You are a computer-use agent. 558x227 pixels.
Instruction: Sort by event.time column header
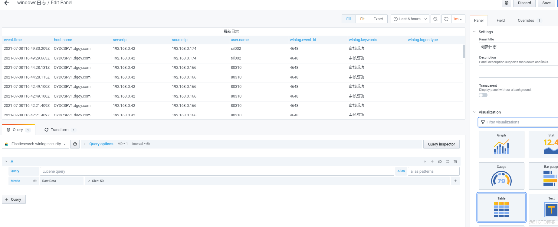click(13, 40)
